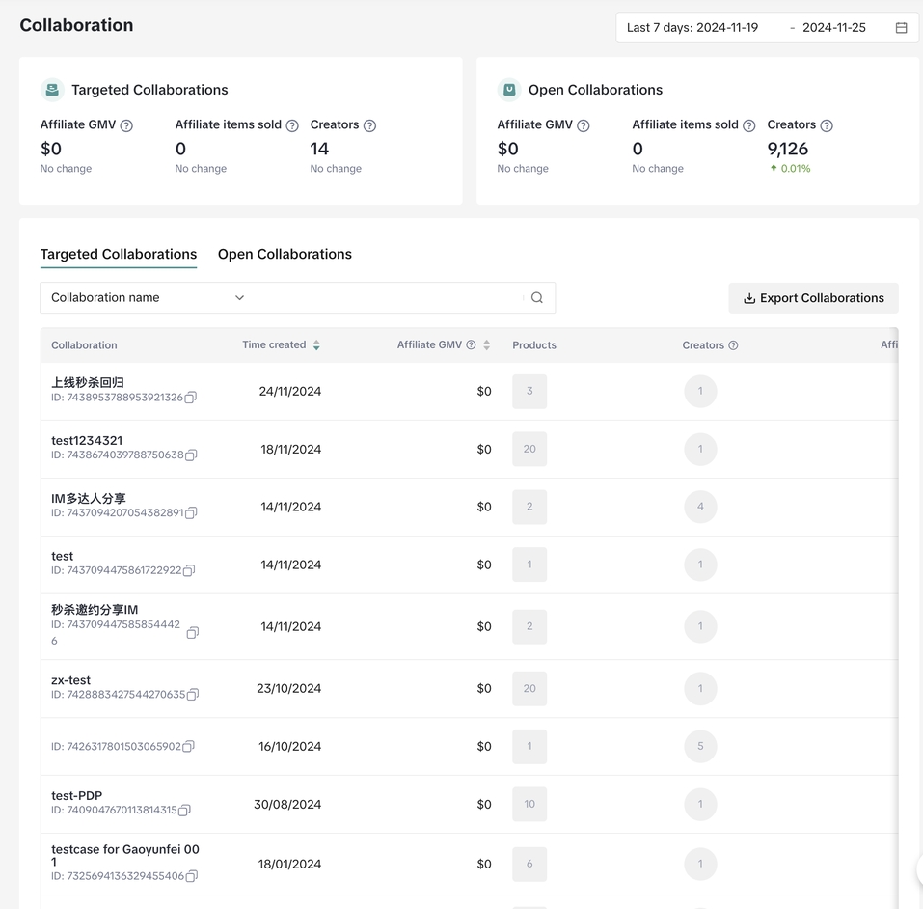
Task: Copy ID of zx-test collaboration
Action: click(193, 695)
